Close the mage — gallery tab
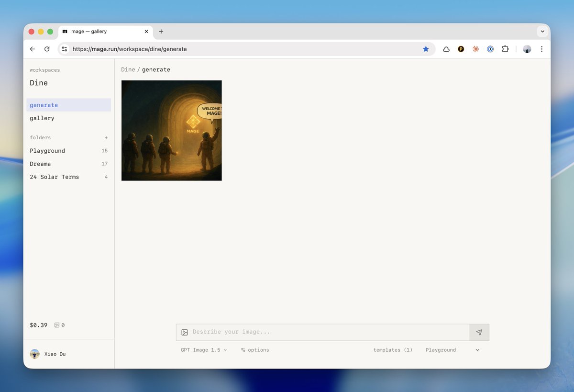 (x=146, y=32)
